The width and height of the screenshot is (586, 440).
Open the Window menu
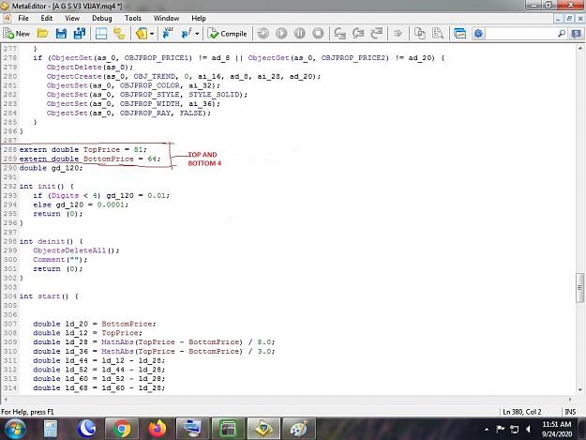[166, 18]
